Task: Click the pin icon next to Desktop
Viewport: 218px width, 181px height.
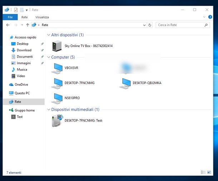Action: [42, 44]
